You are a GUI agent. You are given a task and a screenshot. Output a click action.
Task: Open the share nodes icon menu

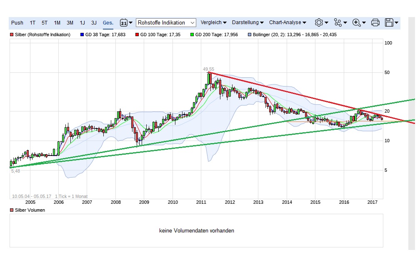tap(337, 22)
